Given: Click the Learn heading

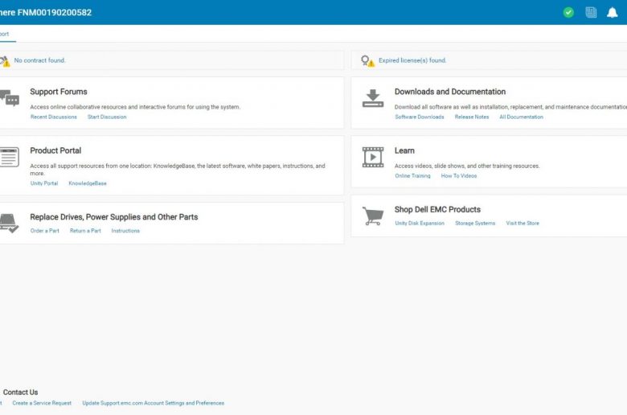Looking at the screenshot, I should point(404,150).
